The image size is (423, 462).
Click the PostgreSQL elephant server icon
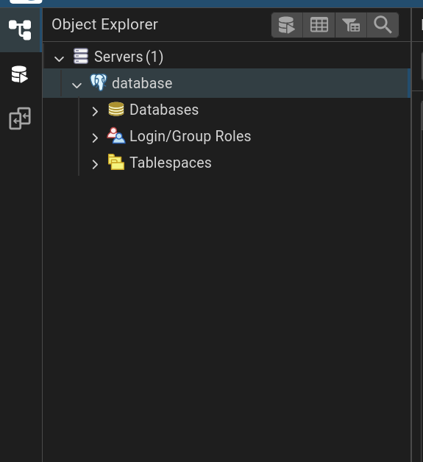pos(99,82)
